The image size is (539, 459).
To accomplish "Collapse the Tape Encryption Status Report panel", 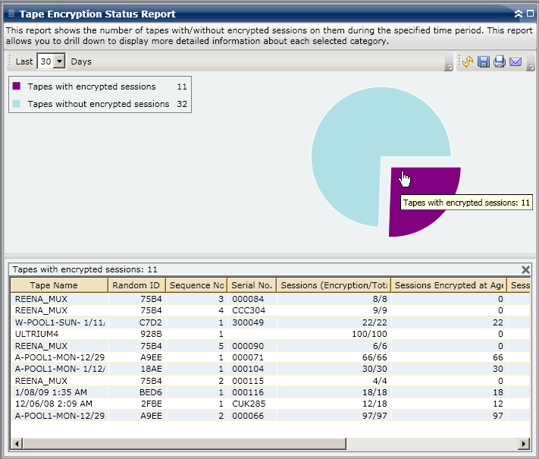I will [518, 14].
